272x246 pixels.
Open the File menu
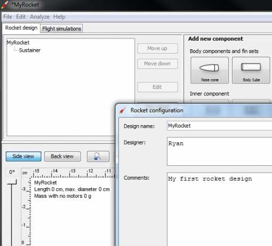(7, 17)
